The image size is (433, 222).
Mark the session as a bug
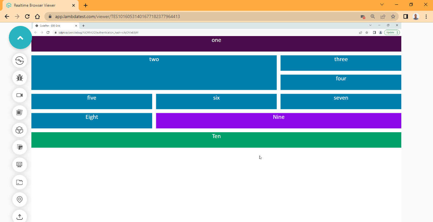click(20, 78)
